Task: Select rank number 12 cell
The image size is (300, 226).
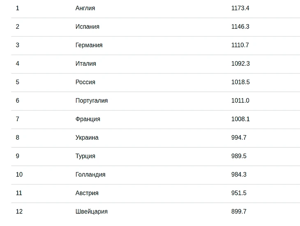Action: 19,212
